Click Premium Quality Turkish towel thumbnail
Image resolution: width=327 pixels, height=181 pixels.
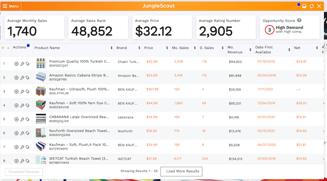pos(41,63)
